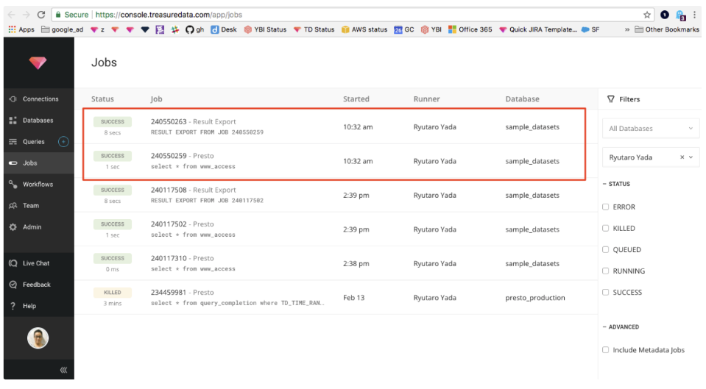
Task: Bookmark this page with star icon
Action: point(647,15)
